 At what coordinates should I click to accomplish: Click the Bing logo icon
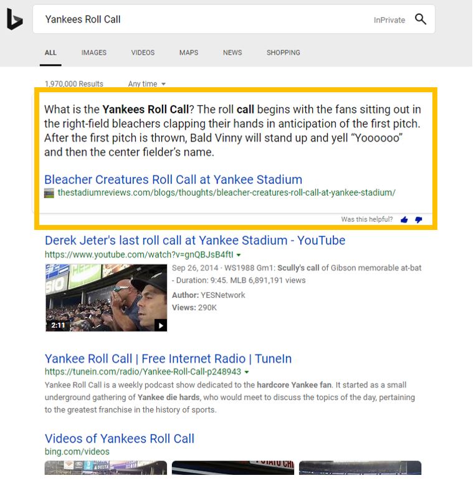pos(15,19)
